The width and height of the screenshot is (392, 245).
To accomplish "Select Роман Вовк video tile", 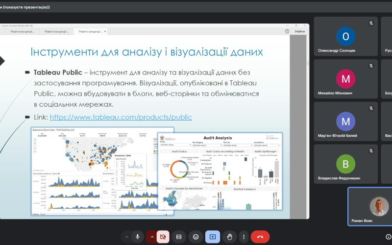I will (x=370, y=206).
